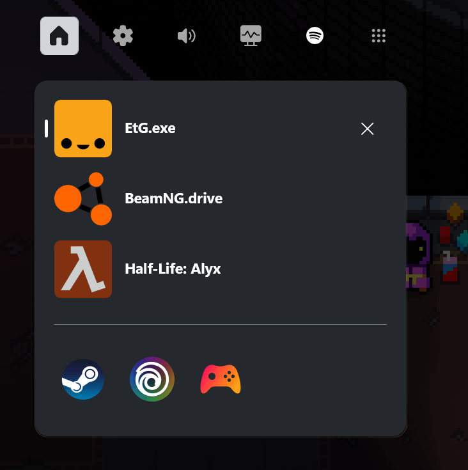Image resolution: width=468 pixels, height=470 pixels.
Task: Switch to BeamNG.drive by its name
Action: [x=173, y=199]
